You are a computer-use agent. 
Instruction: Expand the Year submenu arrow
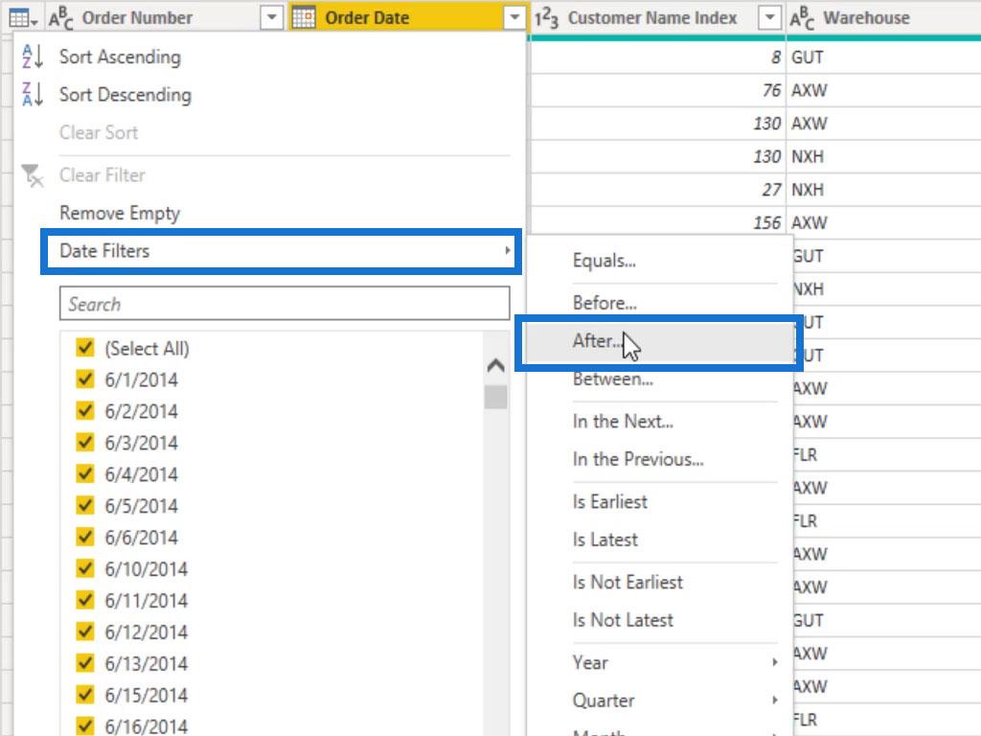pos(774,661)
